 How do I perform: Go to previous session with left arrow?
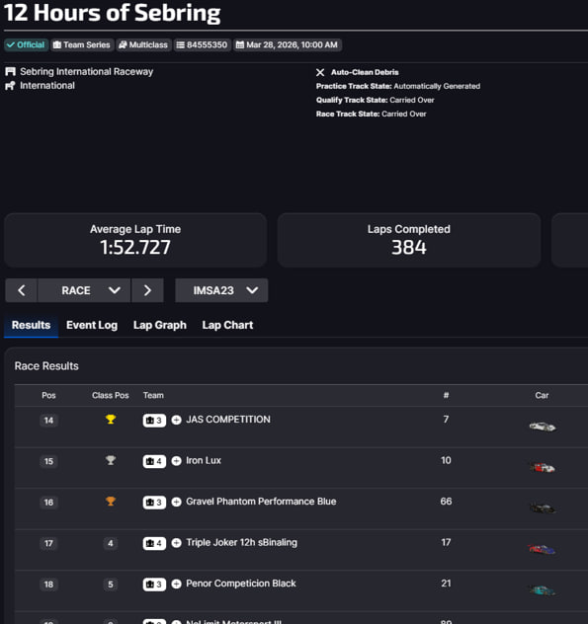point(21,290)
